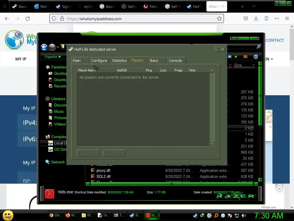The width and height of the screenshot is (294, 221).
Task: Click the Size column header
Action: click(242, 65)
